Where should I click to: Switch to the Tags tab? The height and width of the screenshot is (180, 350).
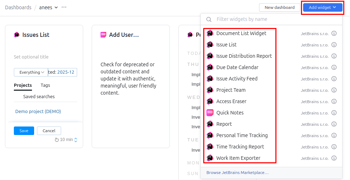tap(45, 85)
